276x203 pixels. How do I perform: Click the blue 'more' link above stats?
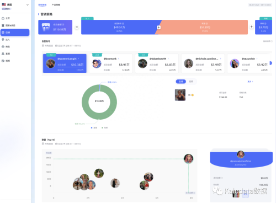[250, 82]
